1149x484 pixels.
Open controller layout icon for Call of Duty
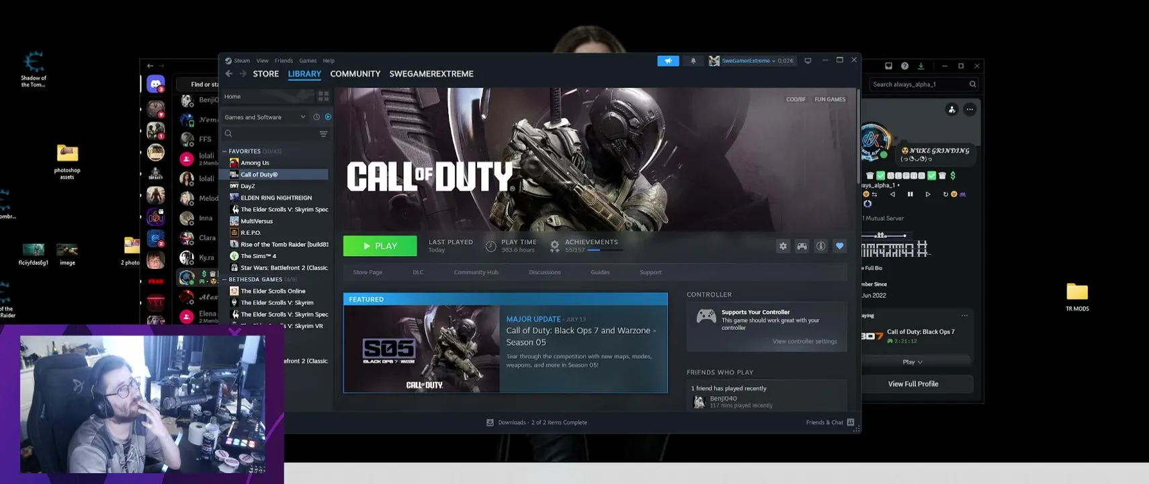(802, 246)
